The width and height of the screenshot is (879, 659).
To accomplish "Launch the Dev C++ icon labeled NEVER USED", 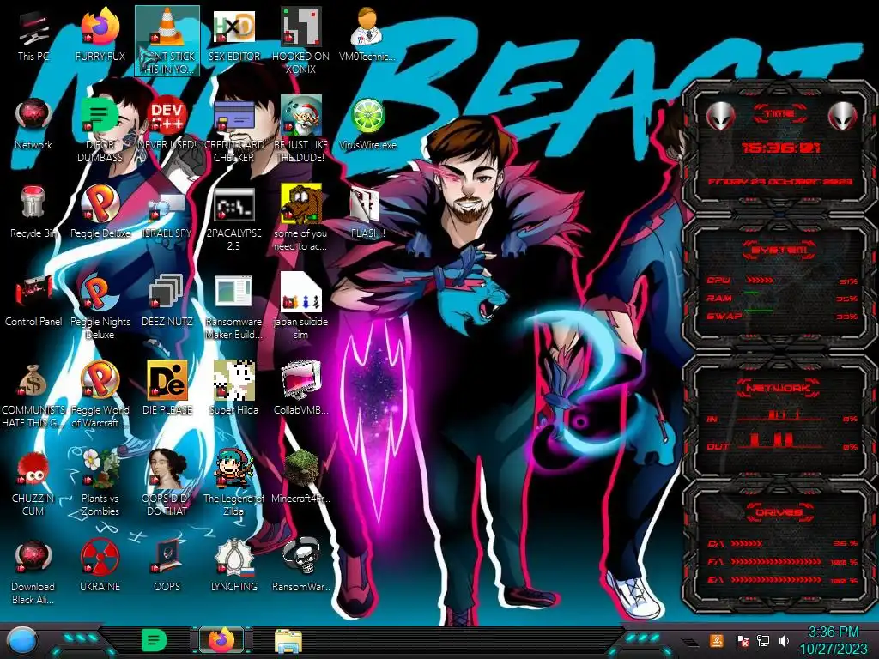I will 167,116.
